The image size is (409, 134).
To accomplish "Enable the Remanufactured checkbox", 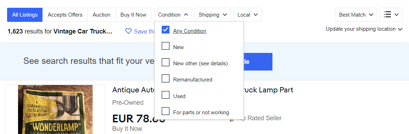I will pos(166,78).
